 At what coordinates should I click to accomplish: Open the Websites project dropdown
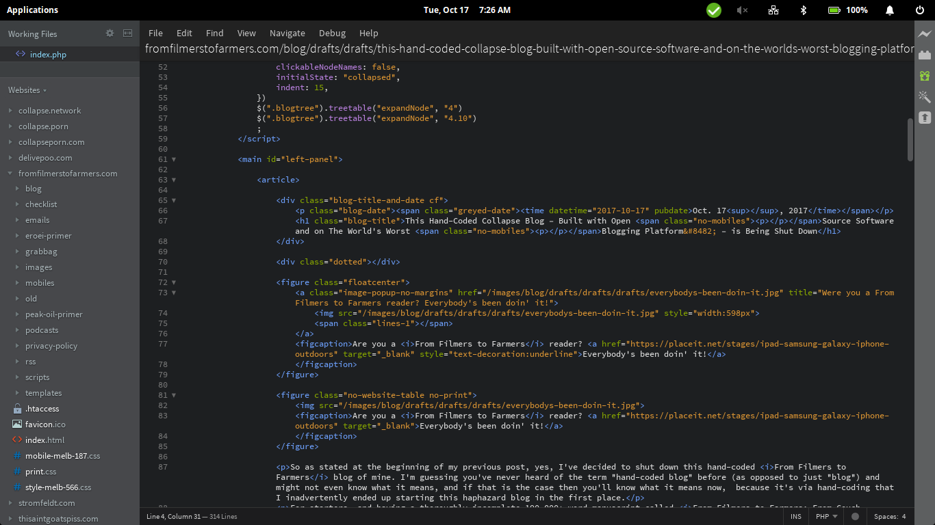(27, 90)
